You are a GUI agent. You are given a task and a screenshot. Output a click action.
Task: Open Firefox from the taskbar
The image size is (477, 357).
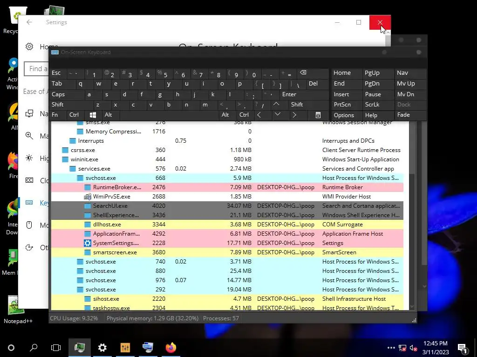click(x=170, y=348)
